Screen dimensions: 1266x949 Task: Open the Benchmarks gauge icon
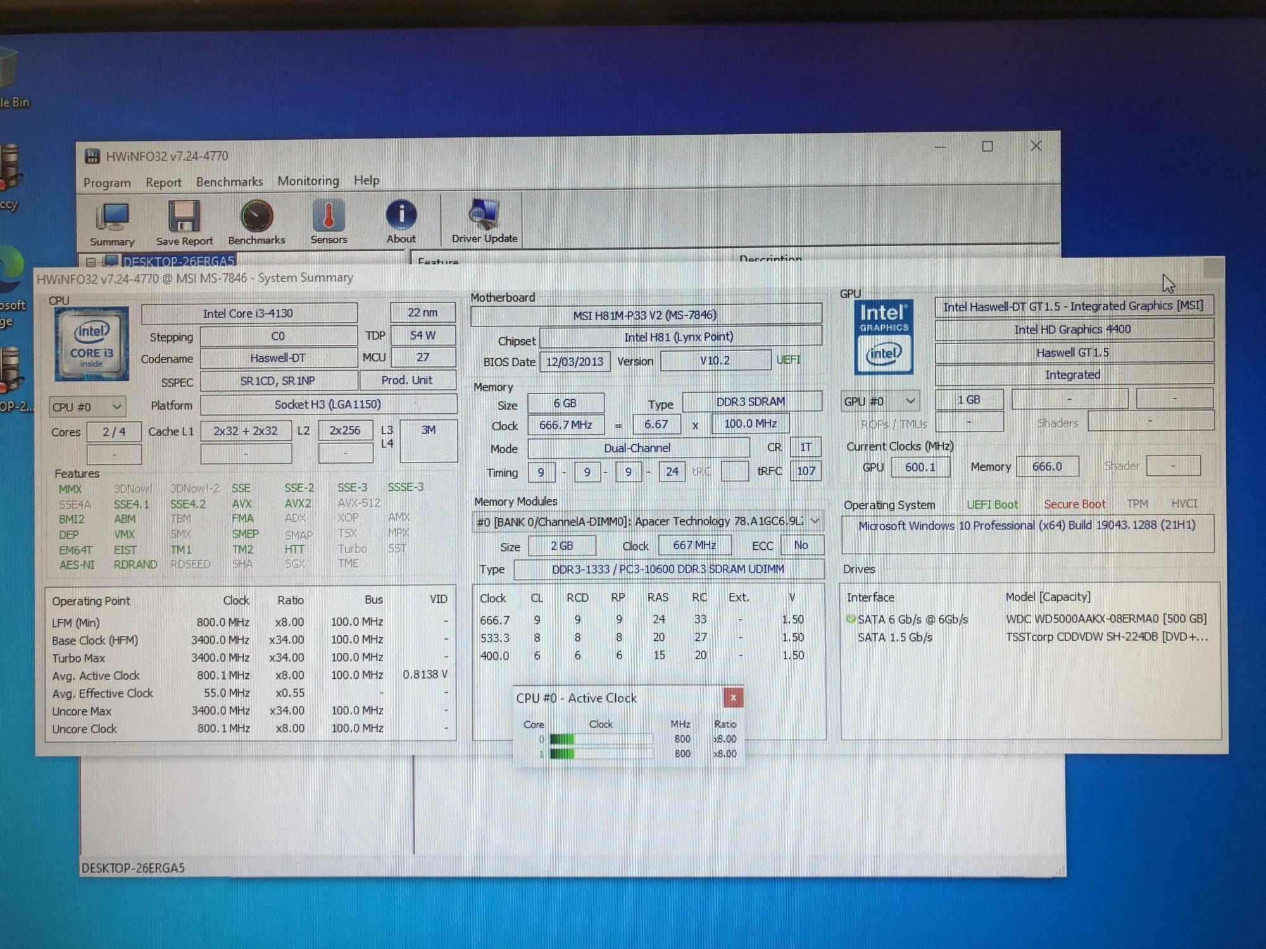pos(256,223)
